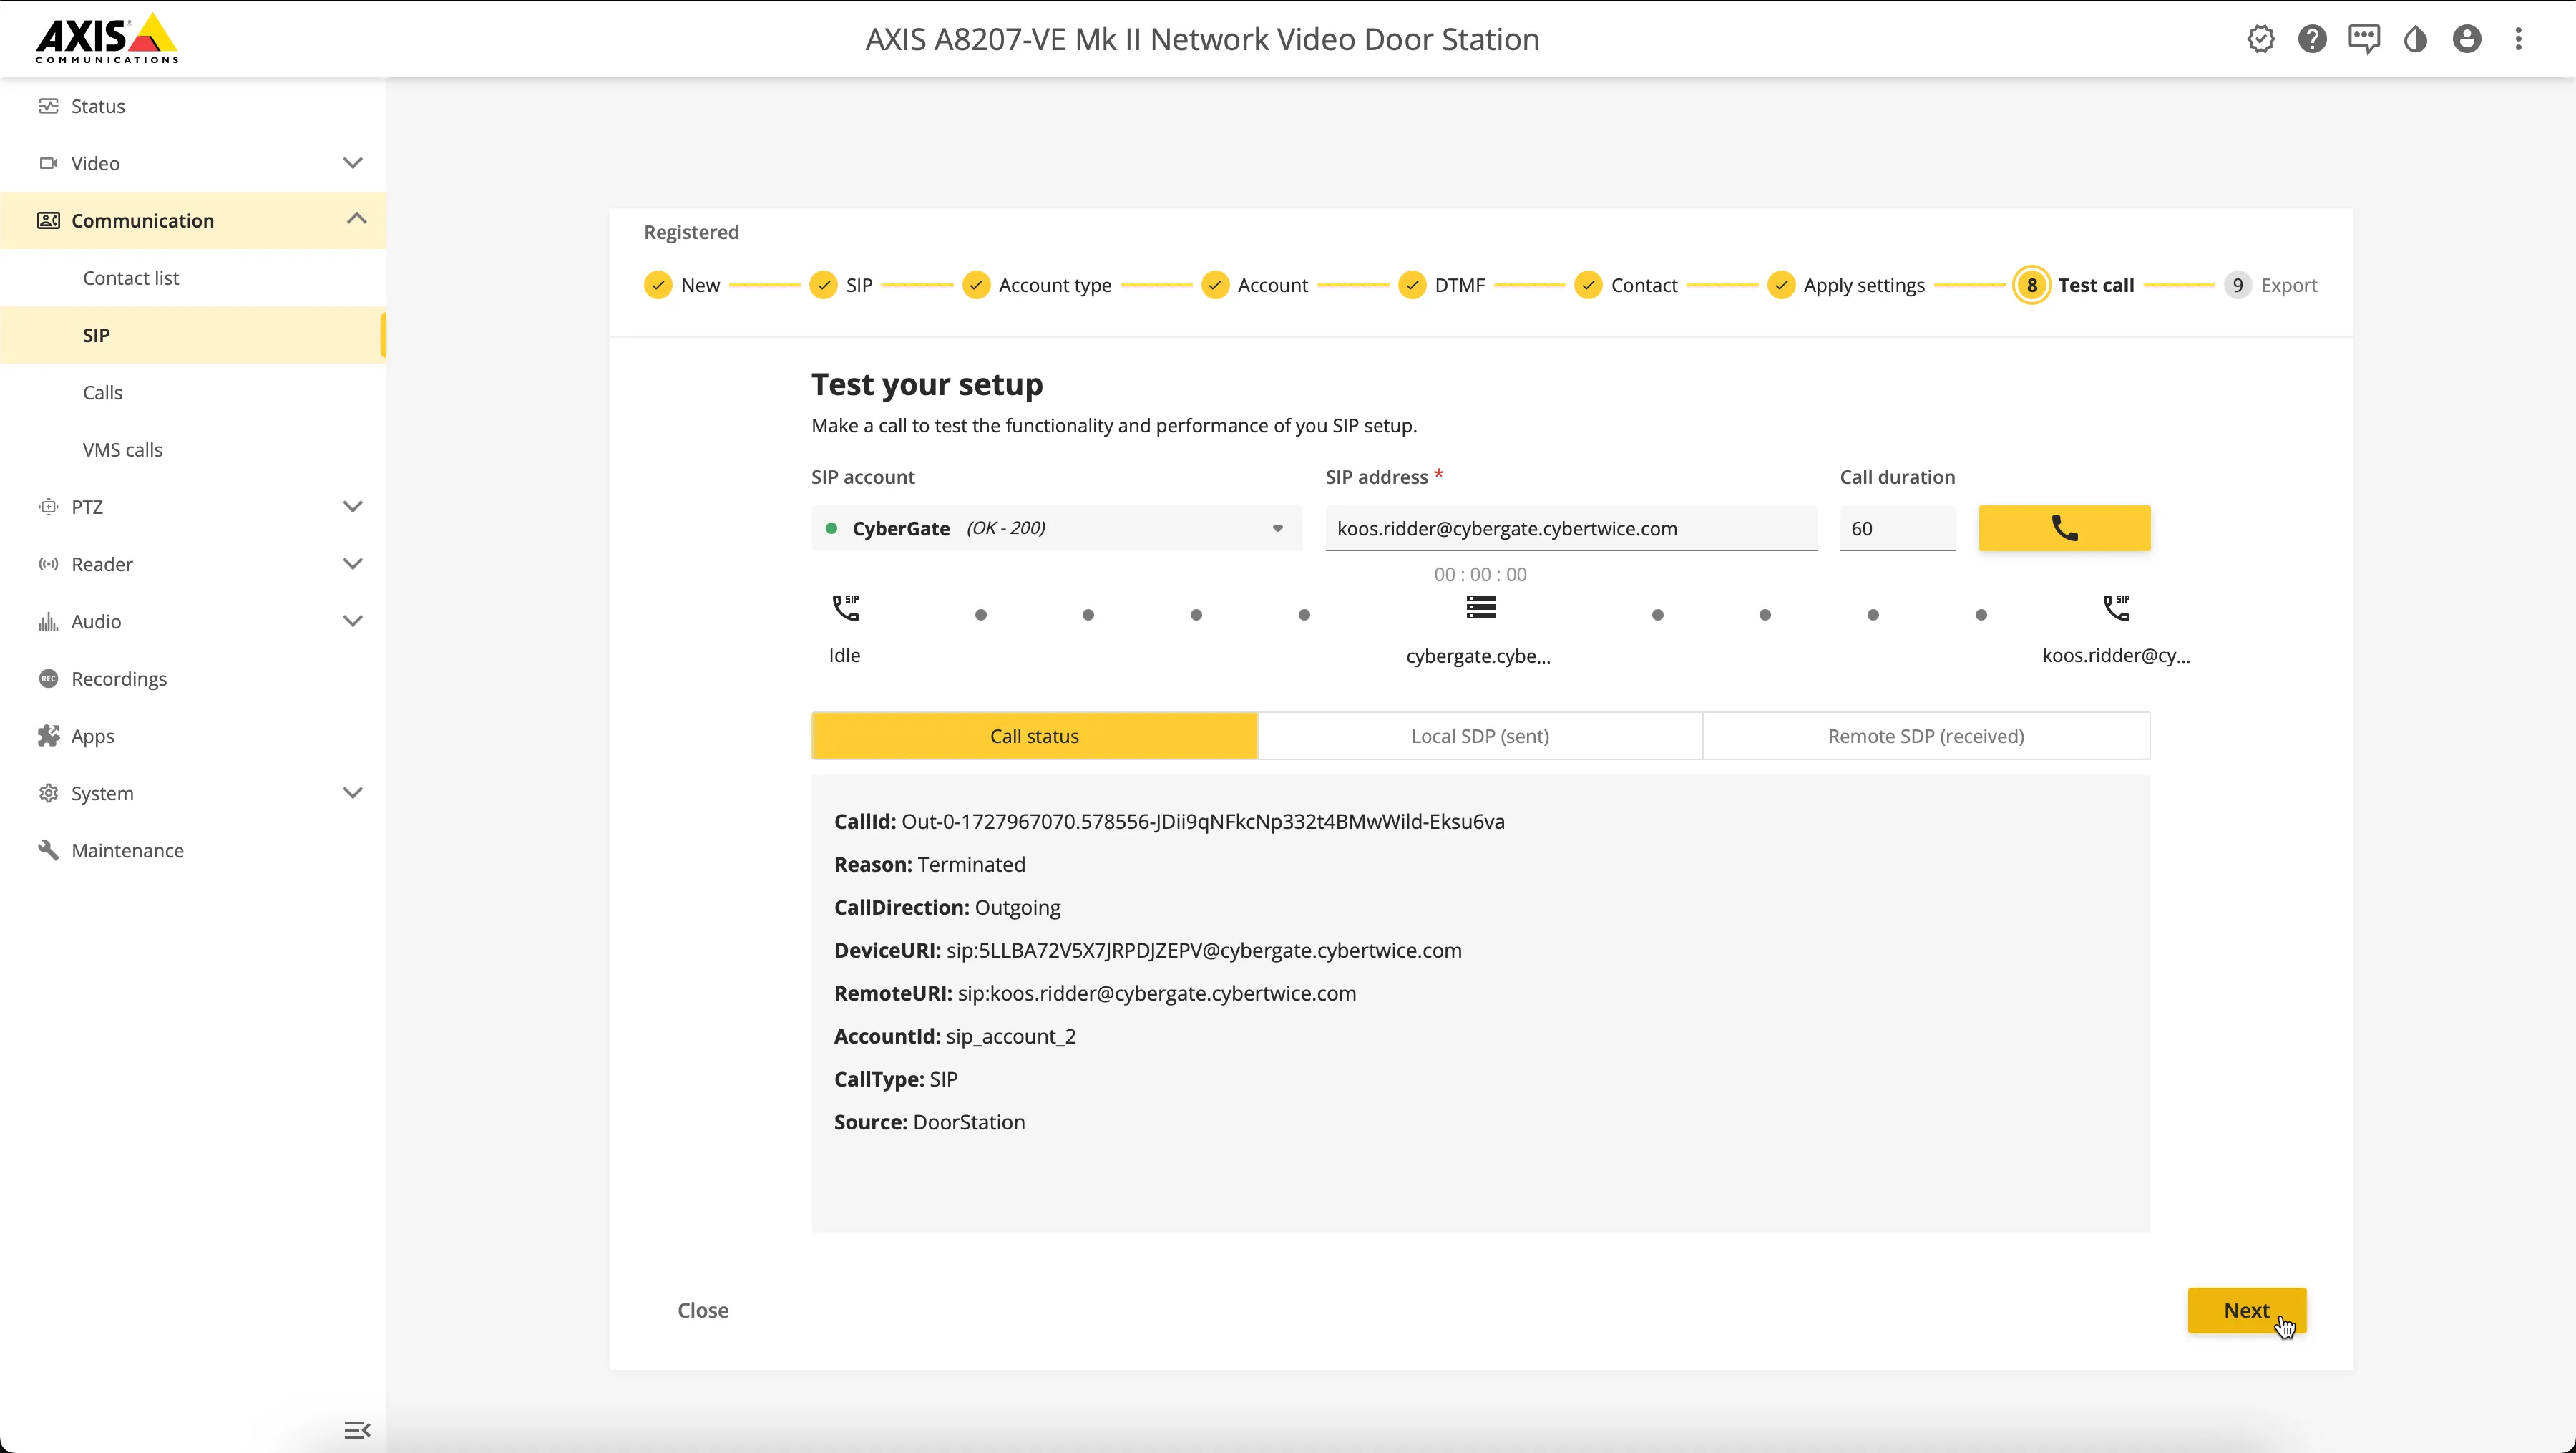Open the settings badge icon in header
2576x1453 pixels.
tap(2260, 39)
